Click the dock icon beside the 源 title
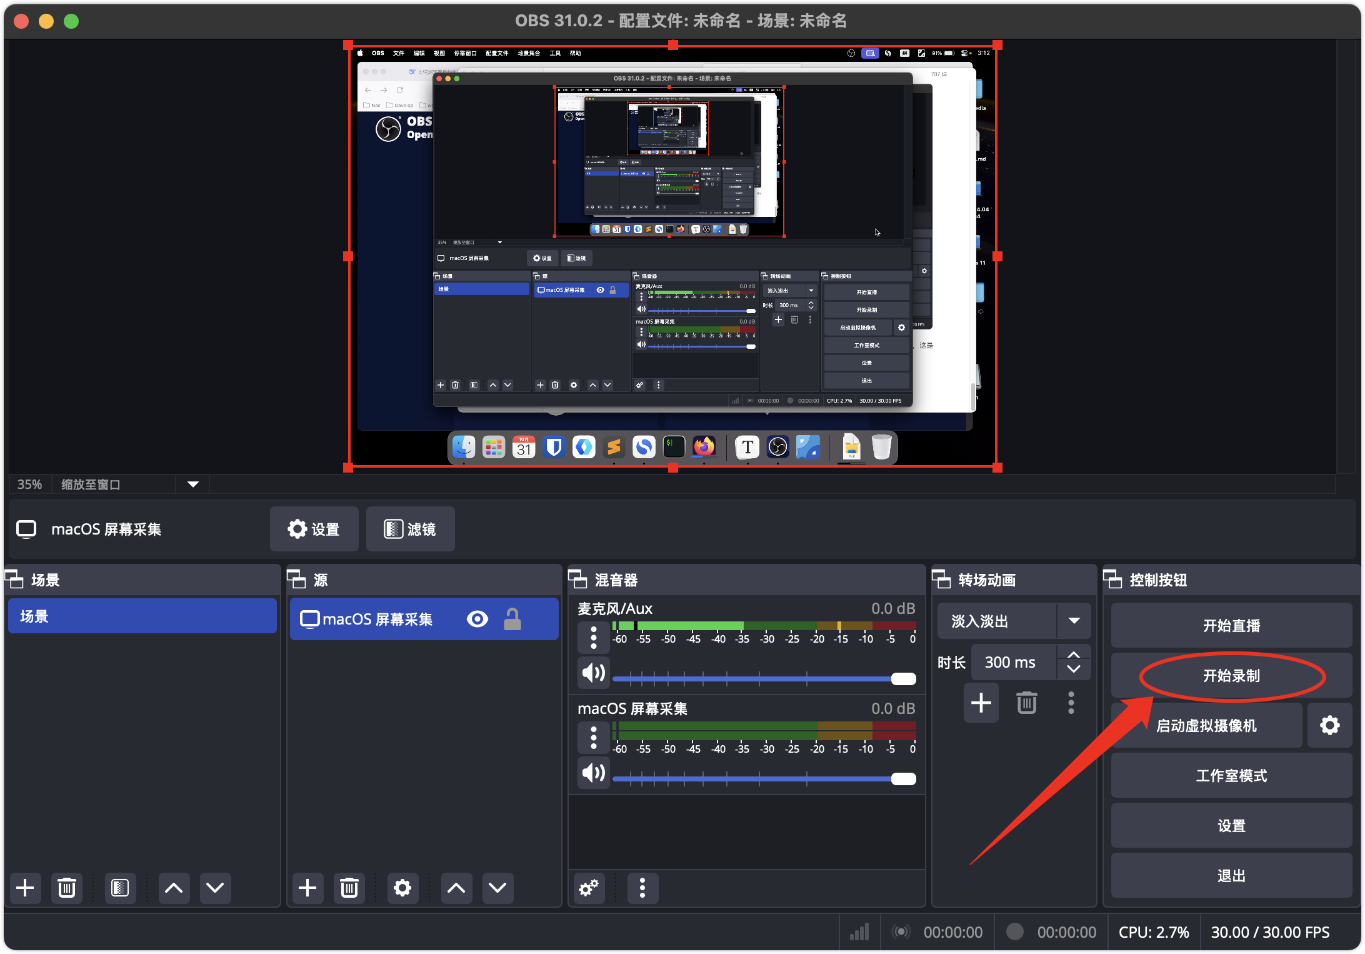 (297, 580)
